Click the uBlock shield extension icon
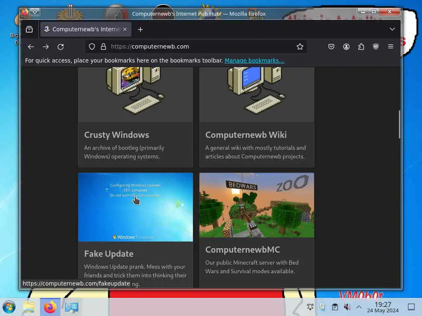 [x=376, y=46]
